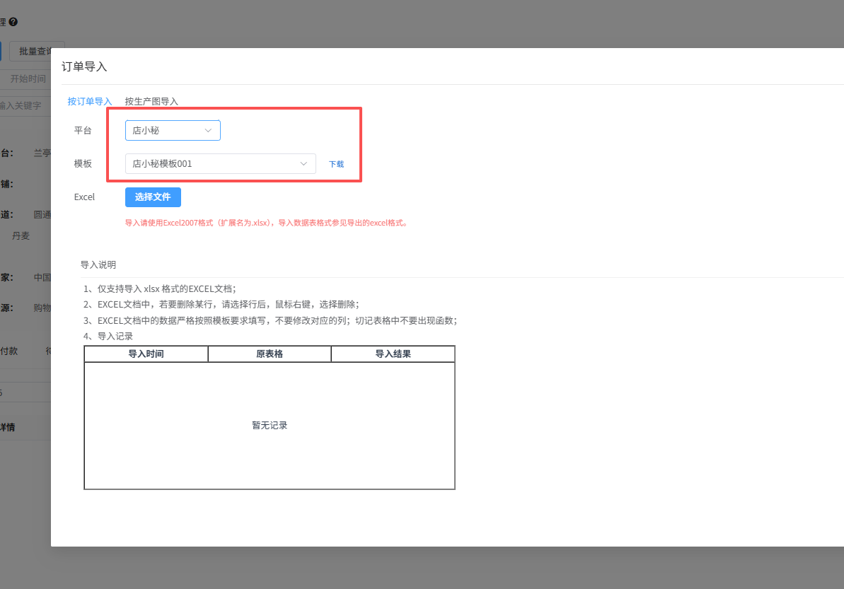
Task: Select the 导入时间 column header
Action: click(x=146, y=354)
